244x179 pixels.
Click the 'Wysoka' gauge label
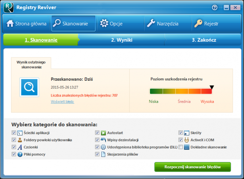tap(207, 102)
